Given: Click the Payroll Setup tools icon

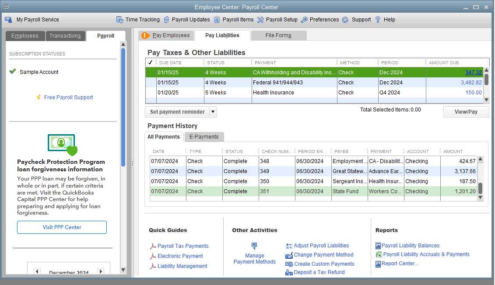Looking at the screenshot, I should tap(260, 20).
